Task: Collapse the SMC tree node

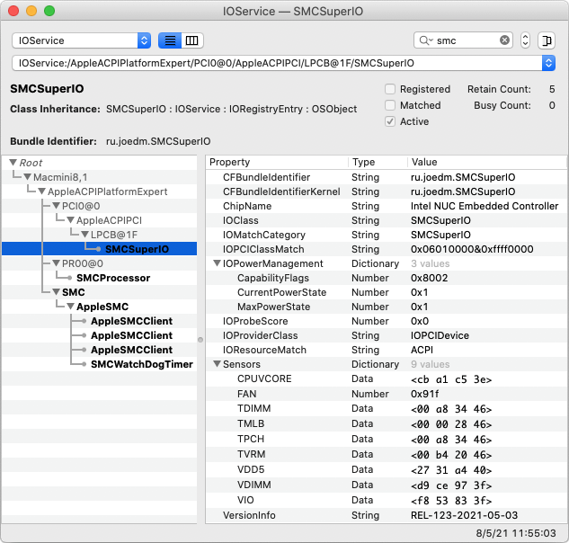Action: tap(57, 292)
